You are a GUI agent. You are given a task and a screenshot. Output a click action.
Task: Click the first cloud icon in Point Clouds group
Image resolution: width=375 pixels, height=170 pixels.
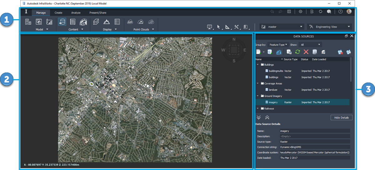130,22
